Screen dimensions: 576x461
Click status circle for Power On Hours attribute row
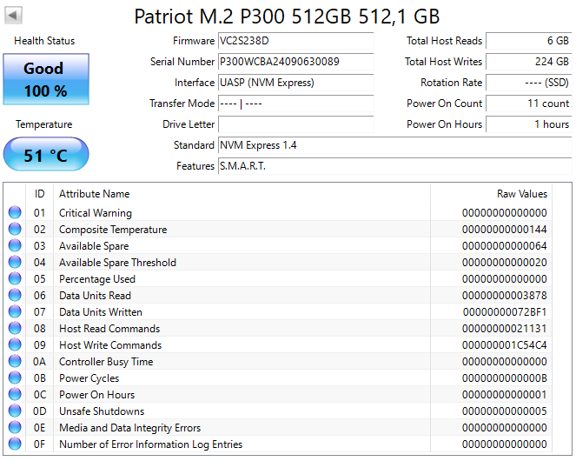(x=15, y=394)
